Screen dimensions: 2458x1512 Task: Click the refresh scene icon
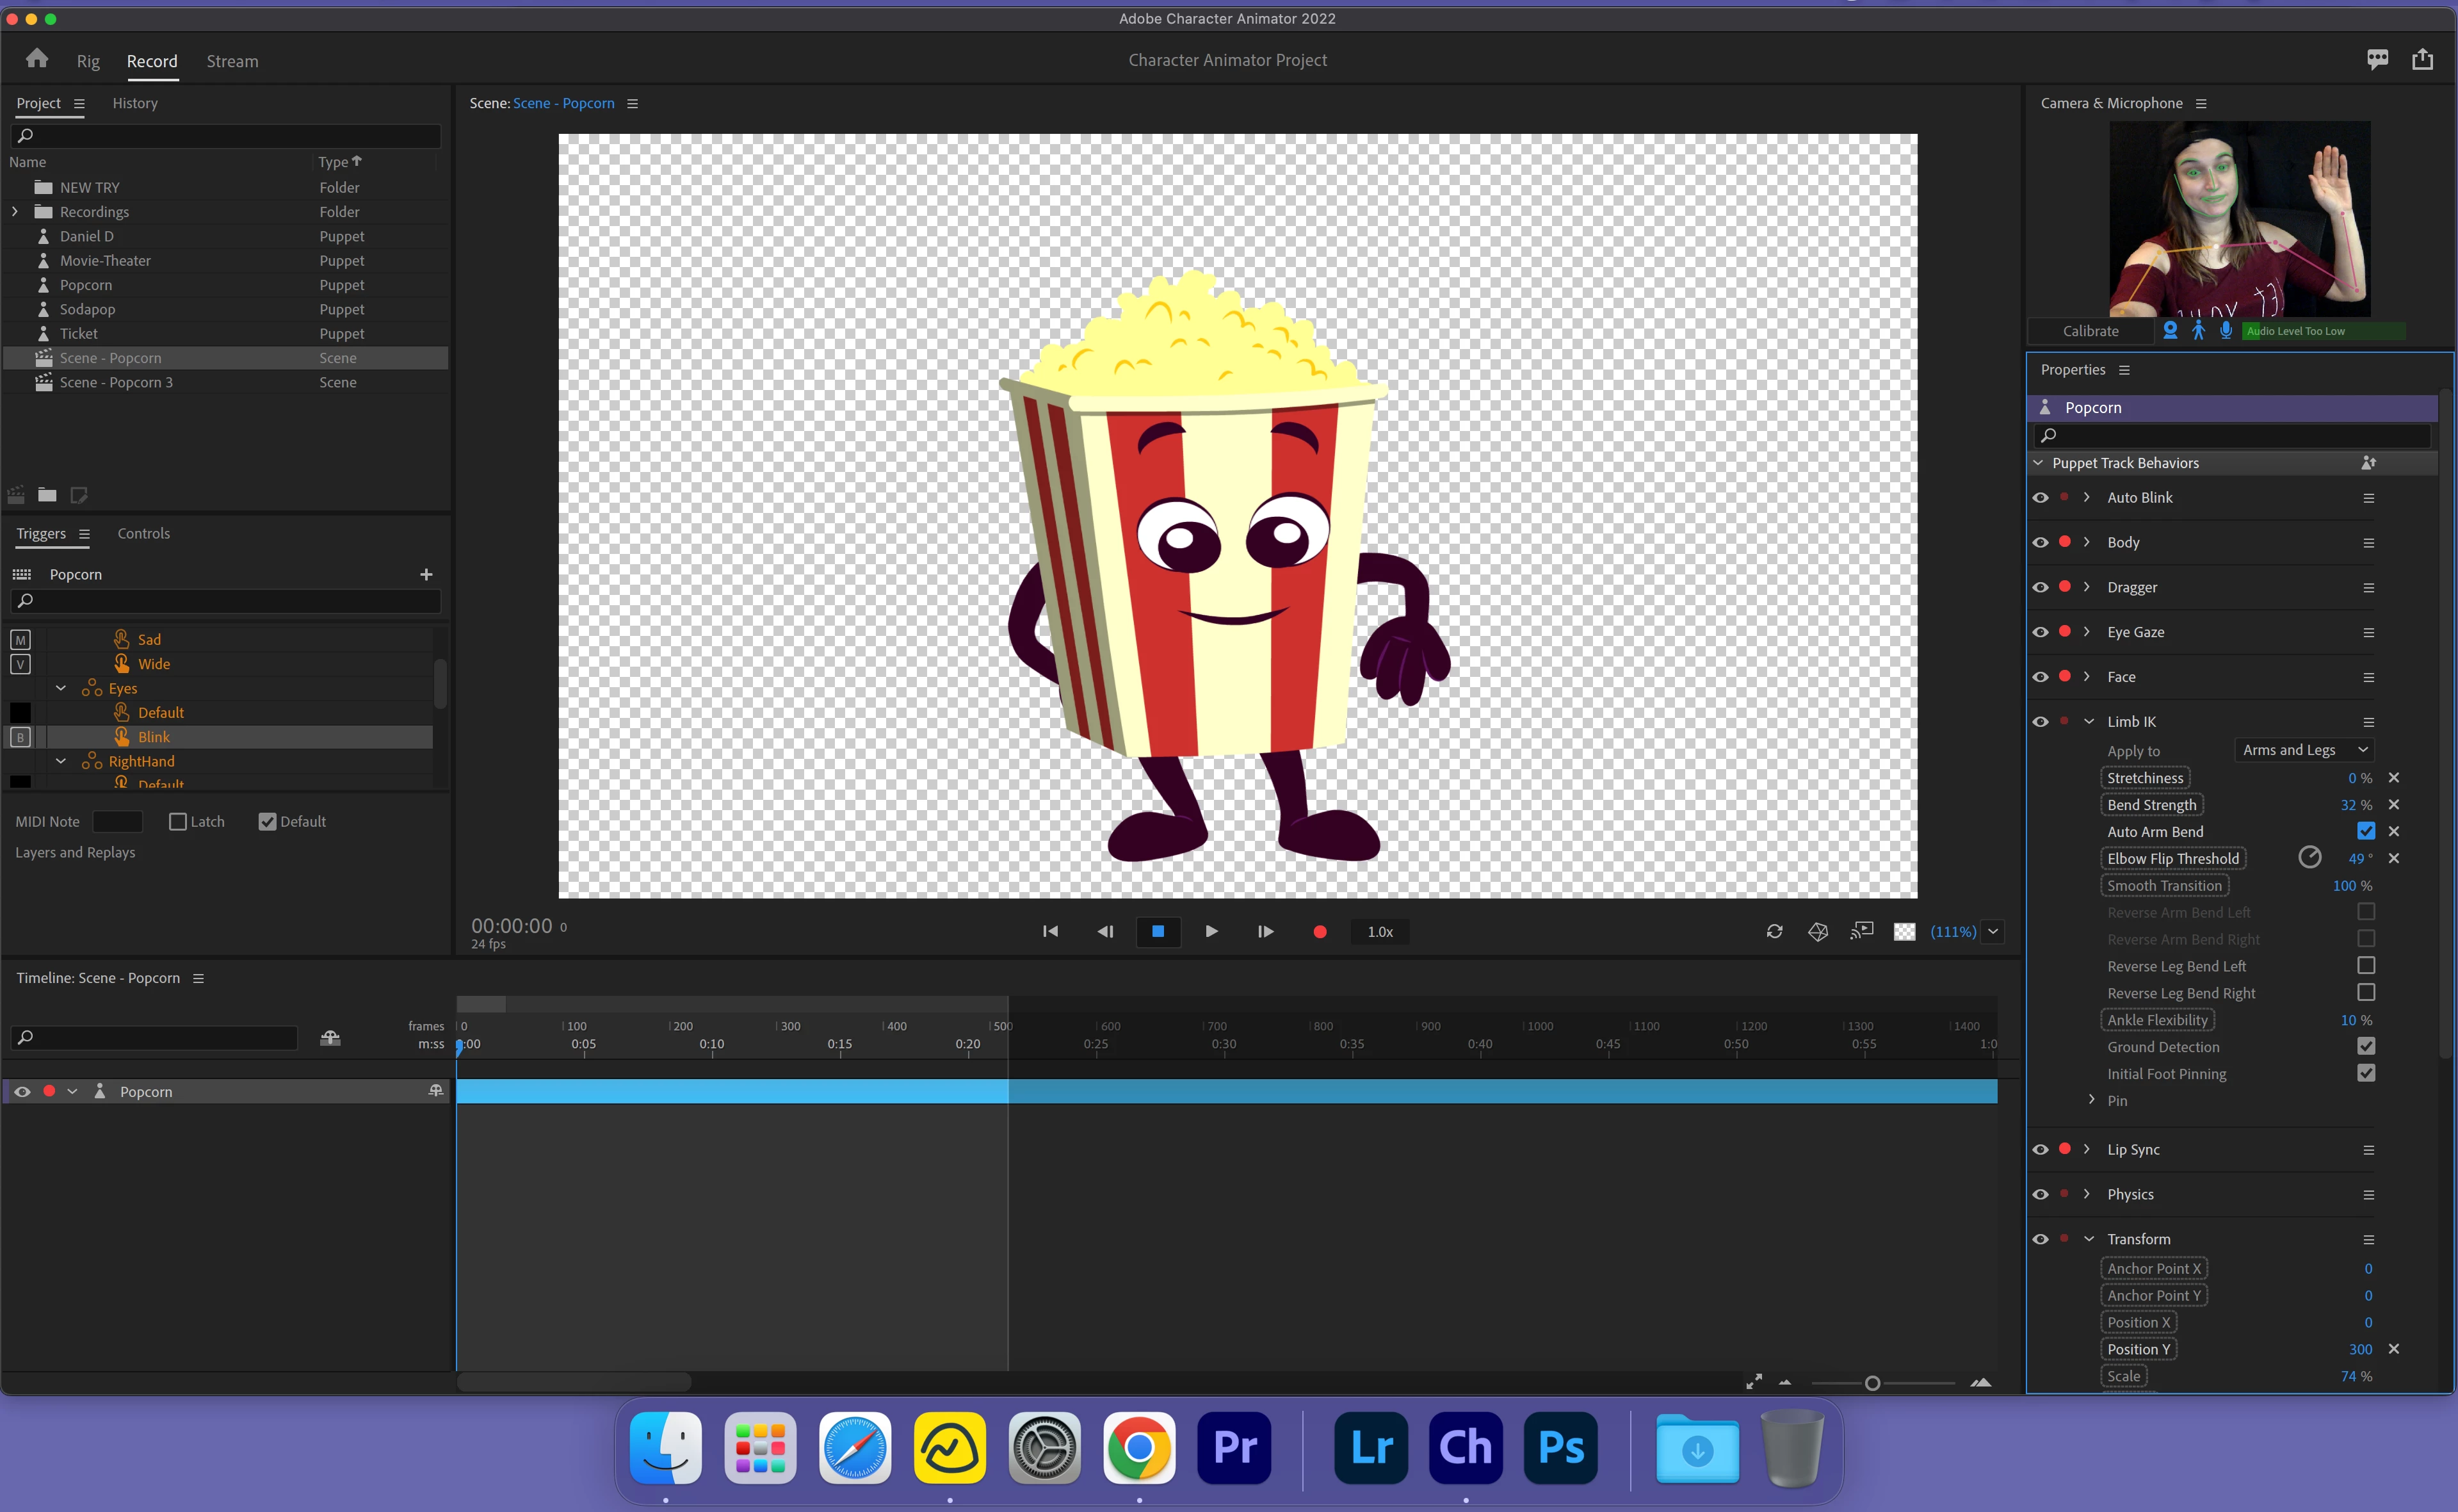click(x=1774, y=931)
